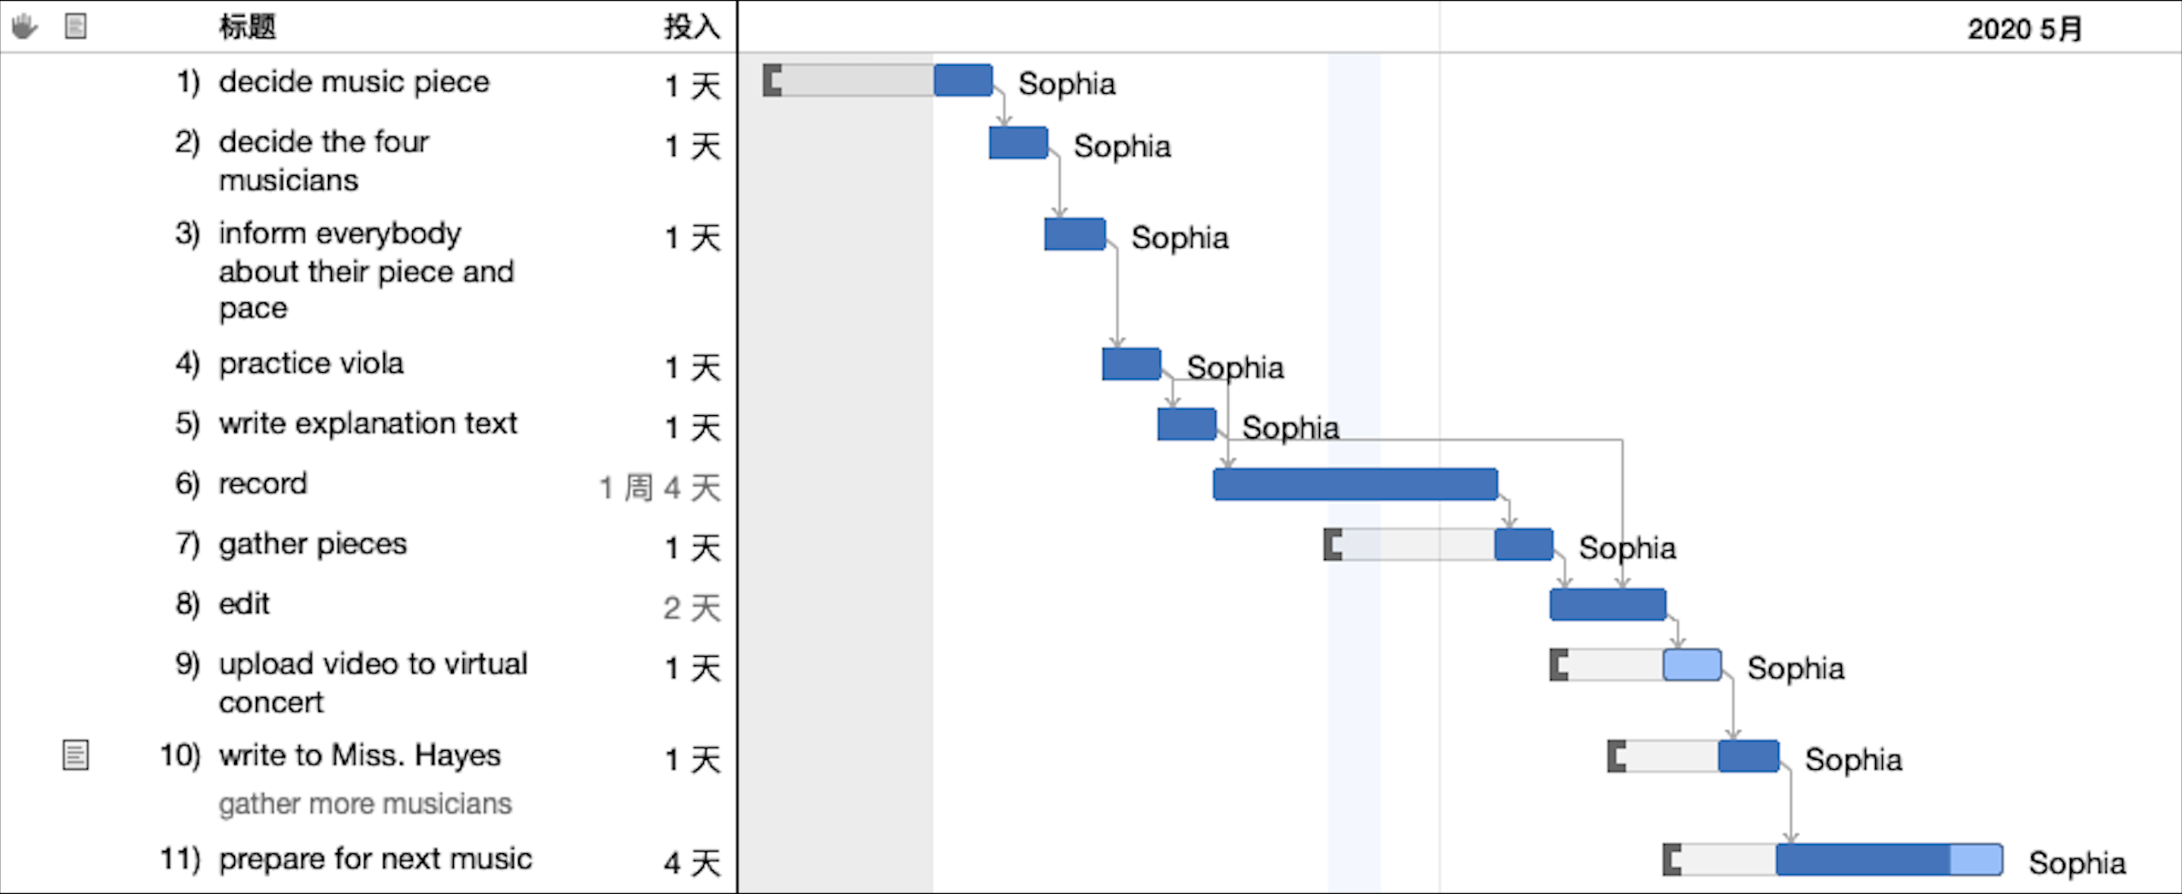Viewport: 2182px width, 894px height.
Task: Select the 投入 column header
Action: [691, 27]
